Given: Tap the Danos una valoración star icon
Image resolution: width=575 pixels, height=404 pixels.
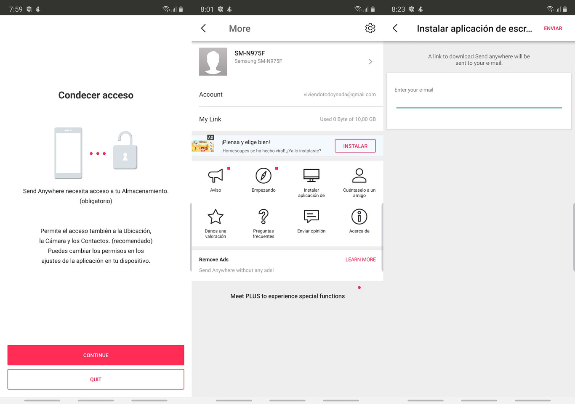Looking at the screenshot, I should [216, 217].
